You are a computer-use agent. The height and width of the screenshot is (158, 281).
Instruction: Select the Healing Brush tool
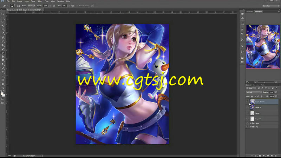click(3, 38)
